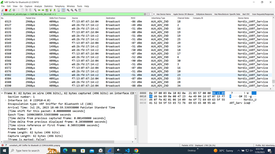The image size is (275, 154).
Task: Open expert information status icon
Action: (x=3, y=145)
